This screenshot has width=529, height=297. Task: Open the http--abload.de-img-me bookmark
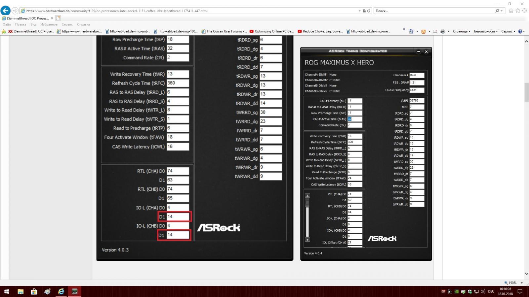pos(368,31)
